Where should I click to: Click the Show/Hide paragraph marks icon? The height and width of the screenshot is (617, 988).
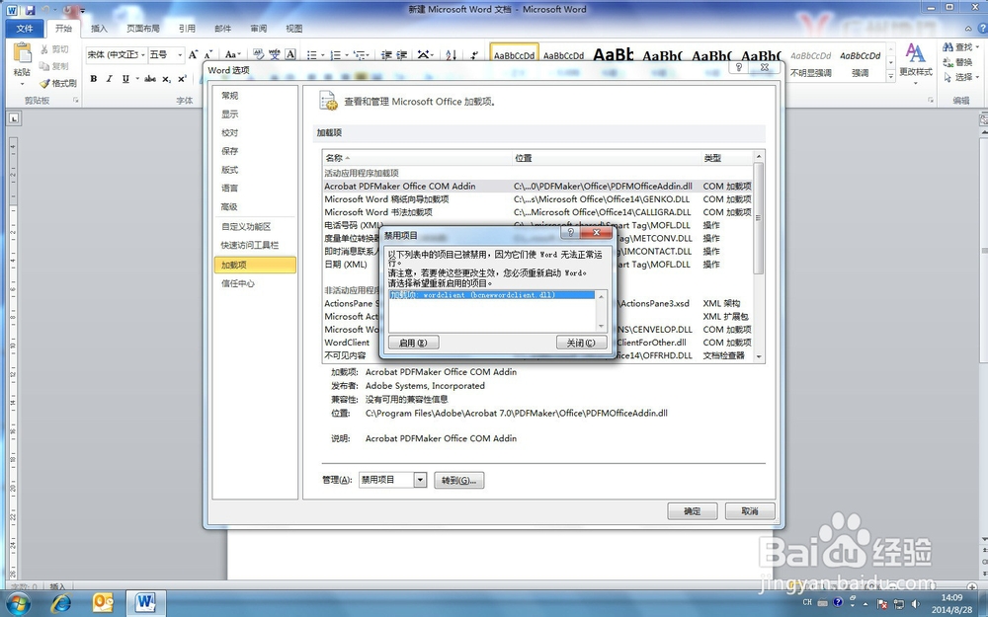pos(474,55)
